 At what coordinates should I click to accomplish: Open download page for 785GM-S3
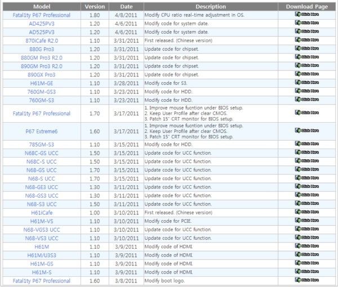tap(307, 144)
